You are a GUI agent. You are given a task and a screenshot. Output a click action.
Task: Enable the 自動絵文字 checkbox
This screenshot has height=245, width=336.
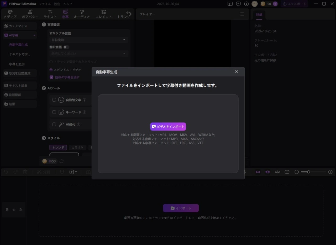coord(54,100)
